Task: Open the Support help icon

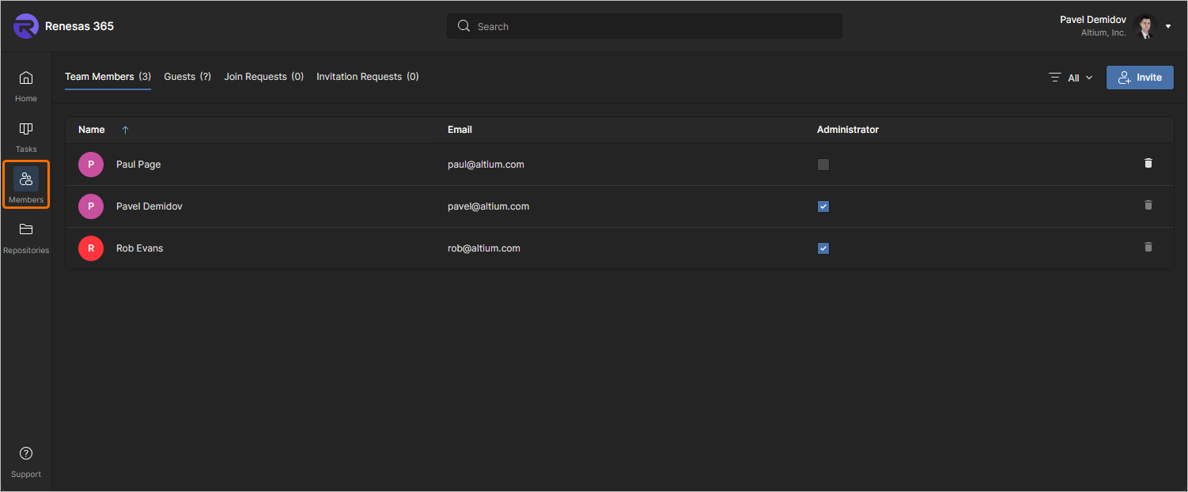Action: pyautogui.click(x=26, y=454)
